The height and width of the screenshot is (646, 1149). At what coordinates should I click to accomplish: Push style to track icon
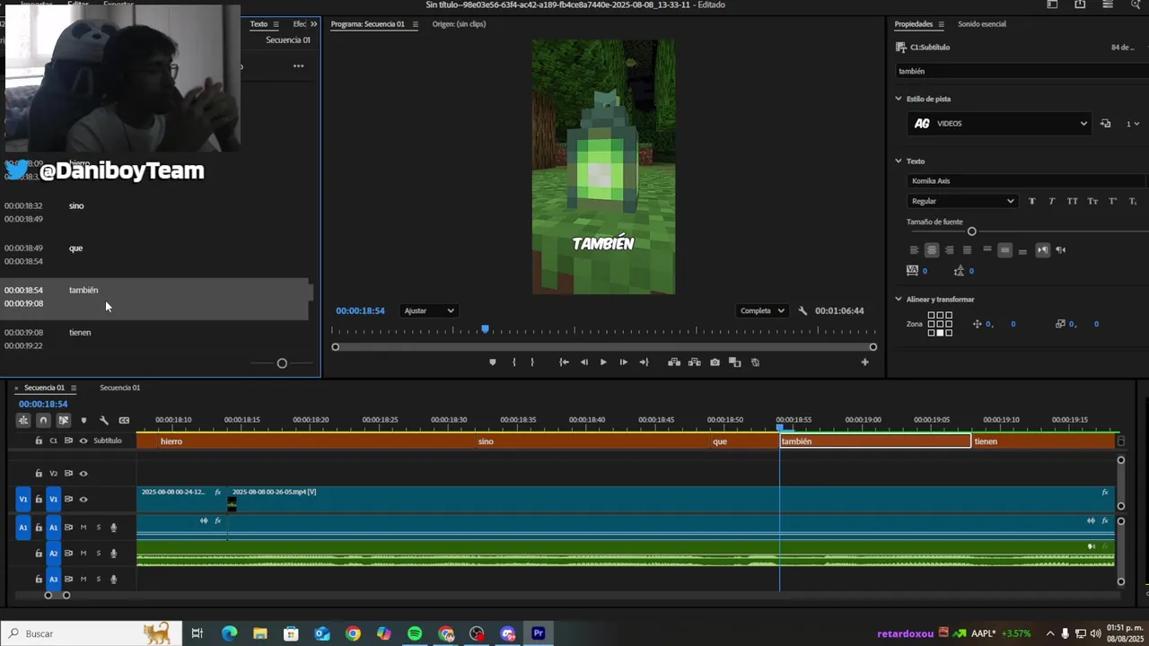pos(1106,124)
